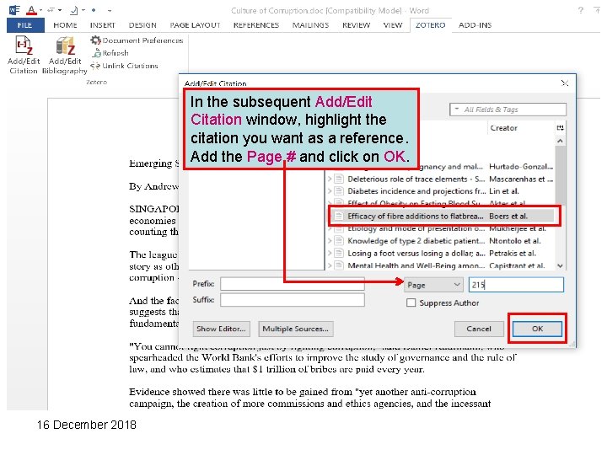The width and height of the screenshot is (607, 455).
Task: Switch to the HOME ribbon tab
Action: click(65, 25)
